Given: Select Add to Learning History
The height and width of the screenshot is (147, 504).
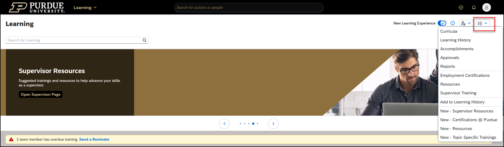Looking at the screenshot, I should click(462, 102).
